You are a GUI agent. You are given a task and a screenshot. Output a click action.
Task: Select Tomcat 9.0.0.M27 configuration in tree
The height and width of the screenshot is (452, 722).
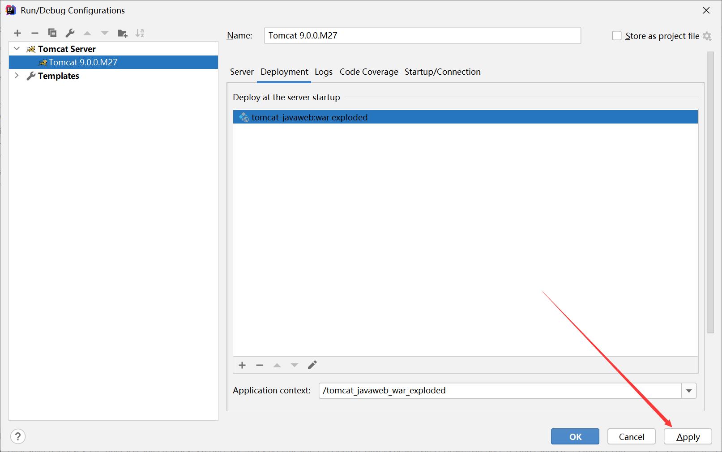(x=114, y=62)
